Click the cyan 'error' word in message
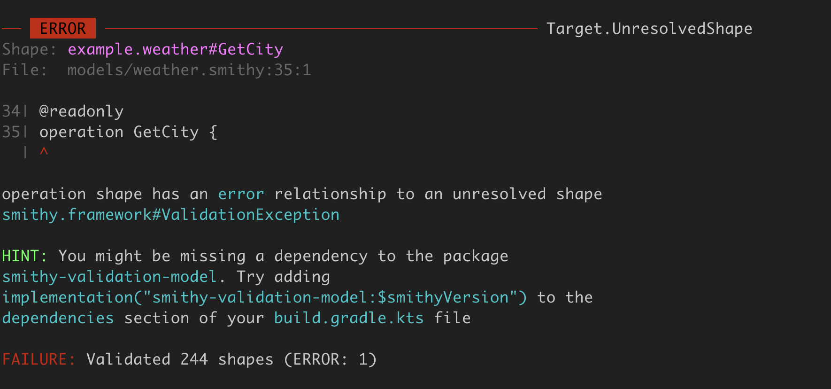Screen dimensions: 831x389 tap(241, 194)
